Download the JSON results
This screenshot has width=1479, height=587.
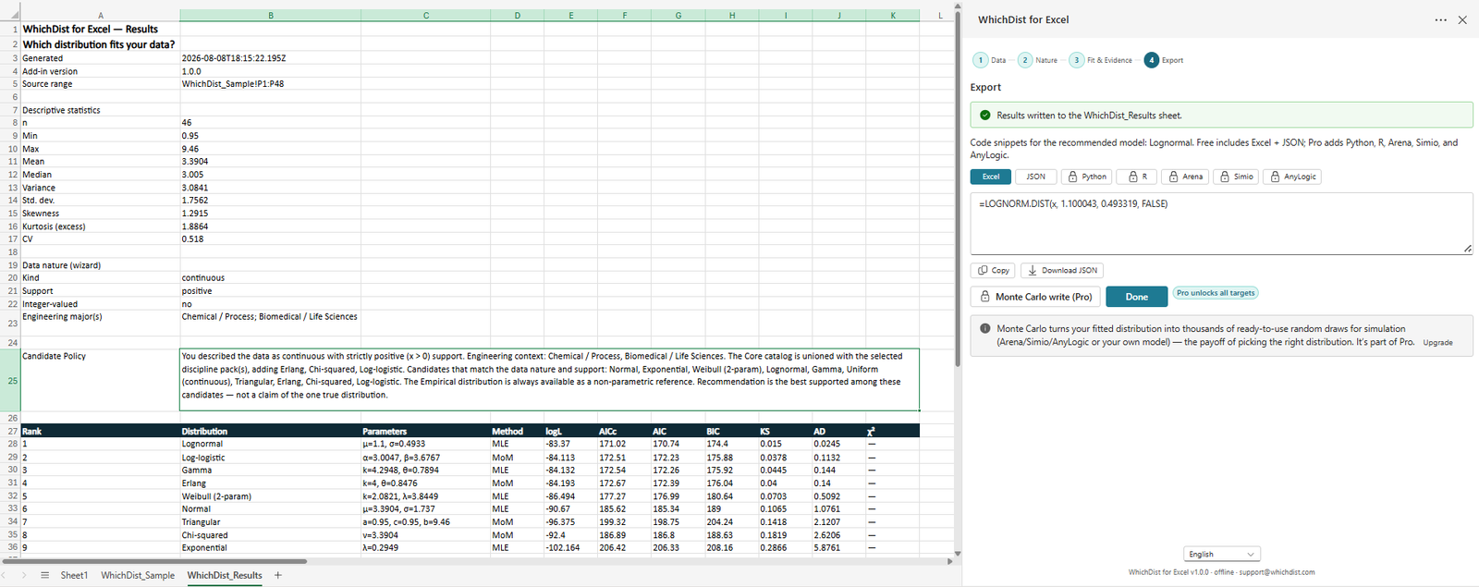(x=1062, y=271)
